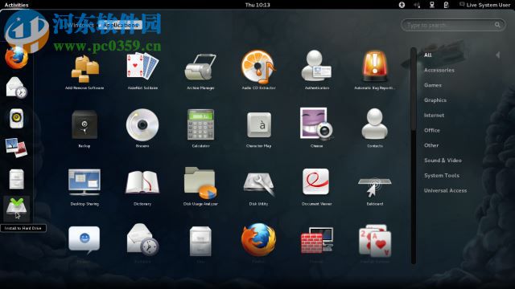Image resolution: width=515 pixels, height=289 pixels.
Task: Click the application grid vertical scrollbar
Action: pyautogui.click(x=414, y=156)
